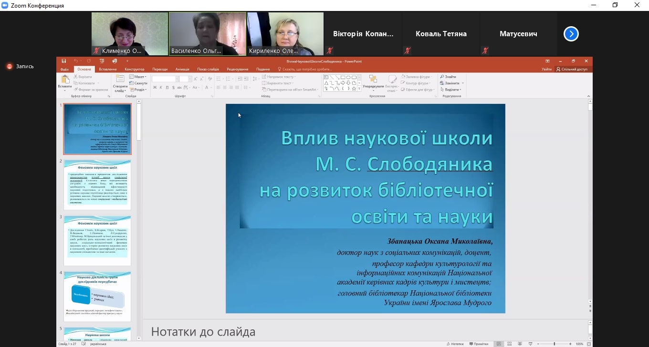Expand the Розділ (Section) dropdown
The width and height of the screenshot is (649, 347).
pos(139,90)
